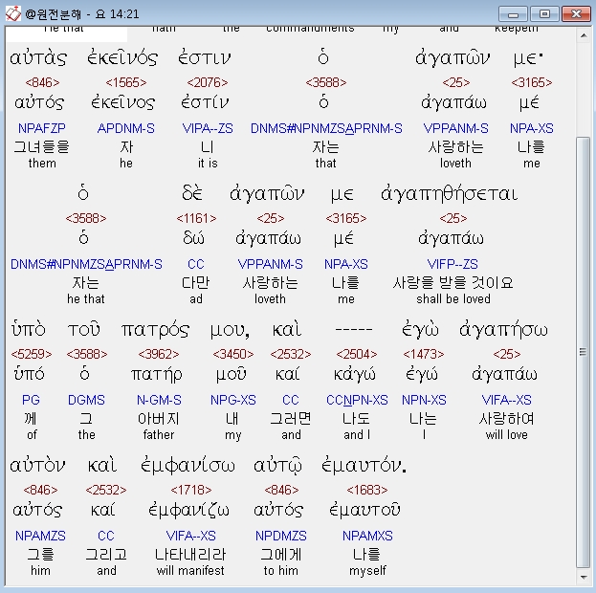Image resolution: width=596 pixels, height=593 pixels.
Task: Click the app icon in the title bar
Action: point(13,14)
